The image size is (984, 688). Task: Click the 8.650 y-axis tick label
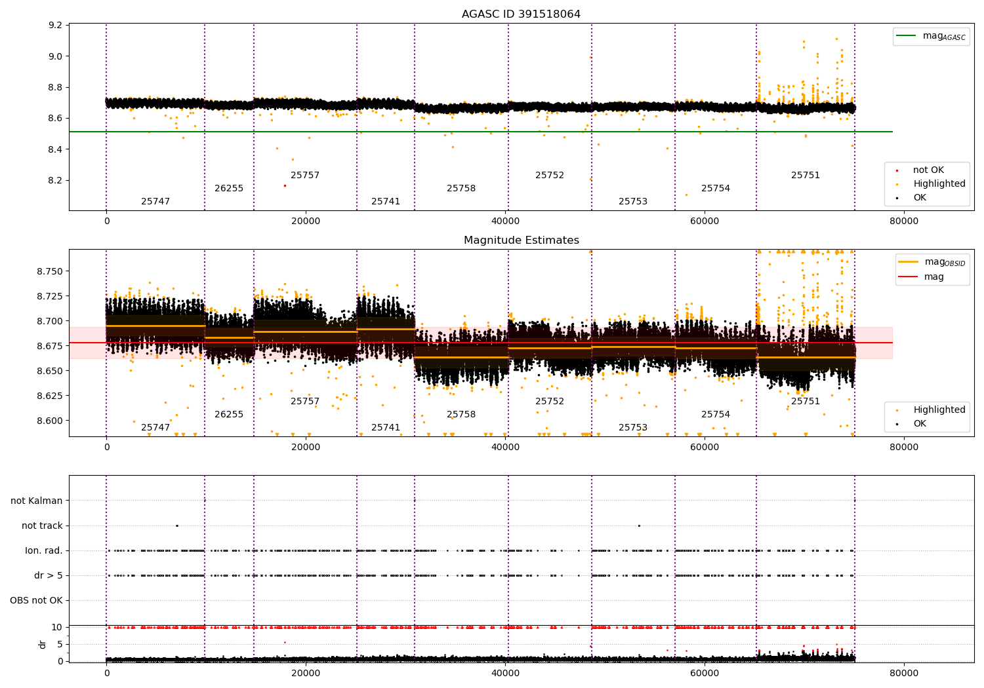click(x=51, y=371)
